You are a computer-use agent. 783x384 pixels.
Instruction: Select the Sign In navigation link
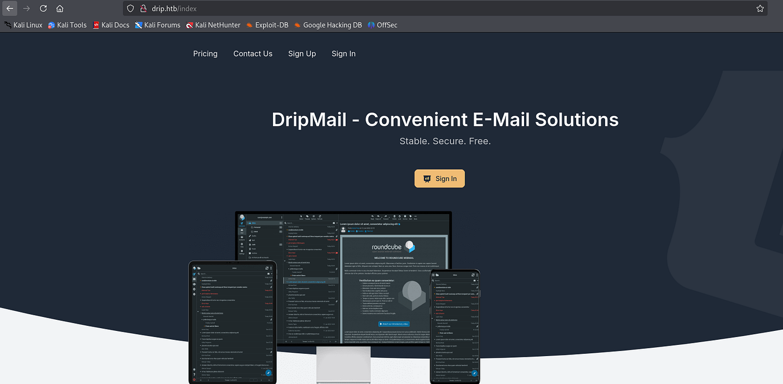pyautogui.click(x=343, y=54)
